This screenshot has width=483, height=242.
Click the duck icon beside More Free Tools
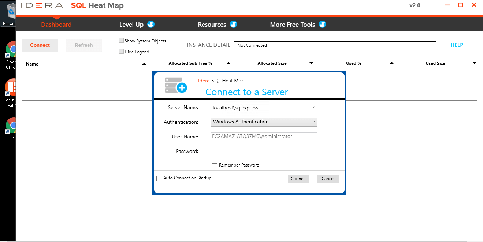coord(322,25)
